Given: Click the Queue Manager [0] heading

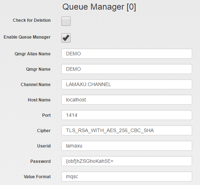Looking at the screenshot, I should (x=99, y=7).
